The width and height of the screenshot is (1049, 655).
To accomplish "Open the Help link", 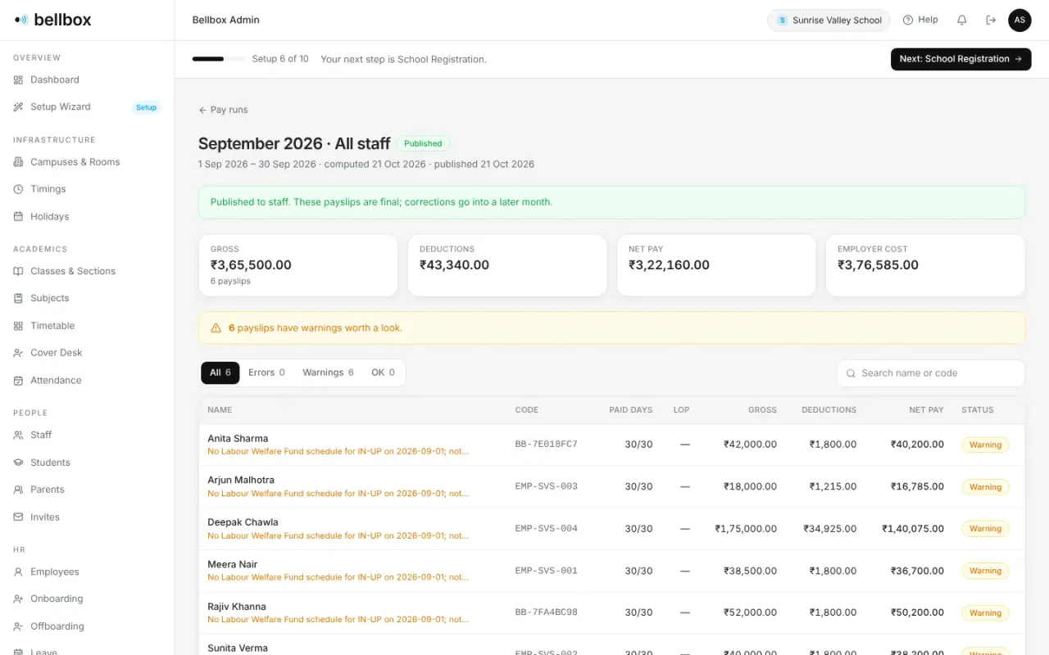I will [920, 20].
